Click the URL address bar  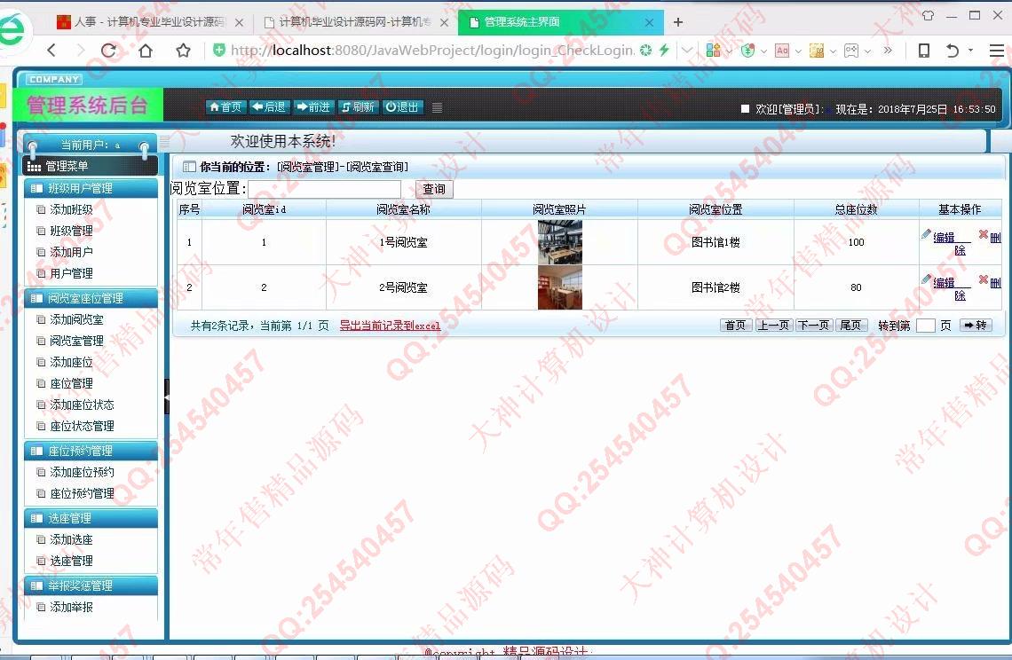431,50
